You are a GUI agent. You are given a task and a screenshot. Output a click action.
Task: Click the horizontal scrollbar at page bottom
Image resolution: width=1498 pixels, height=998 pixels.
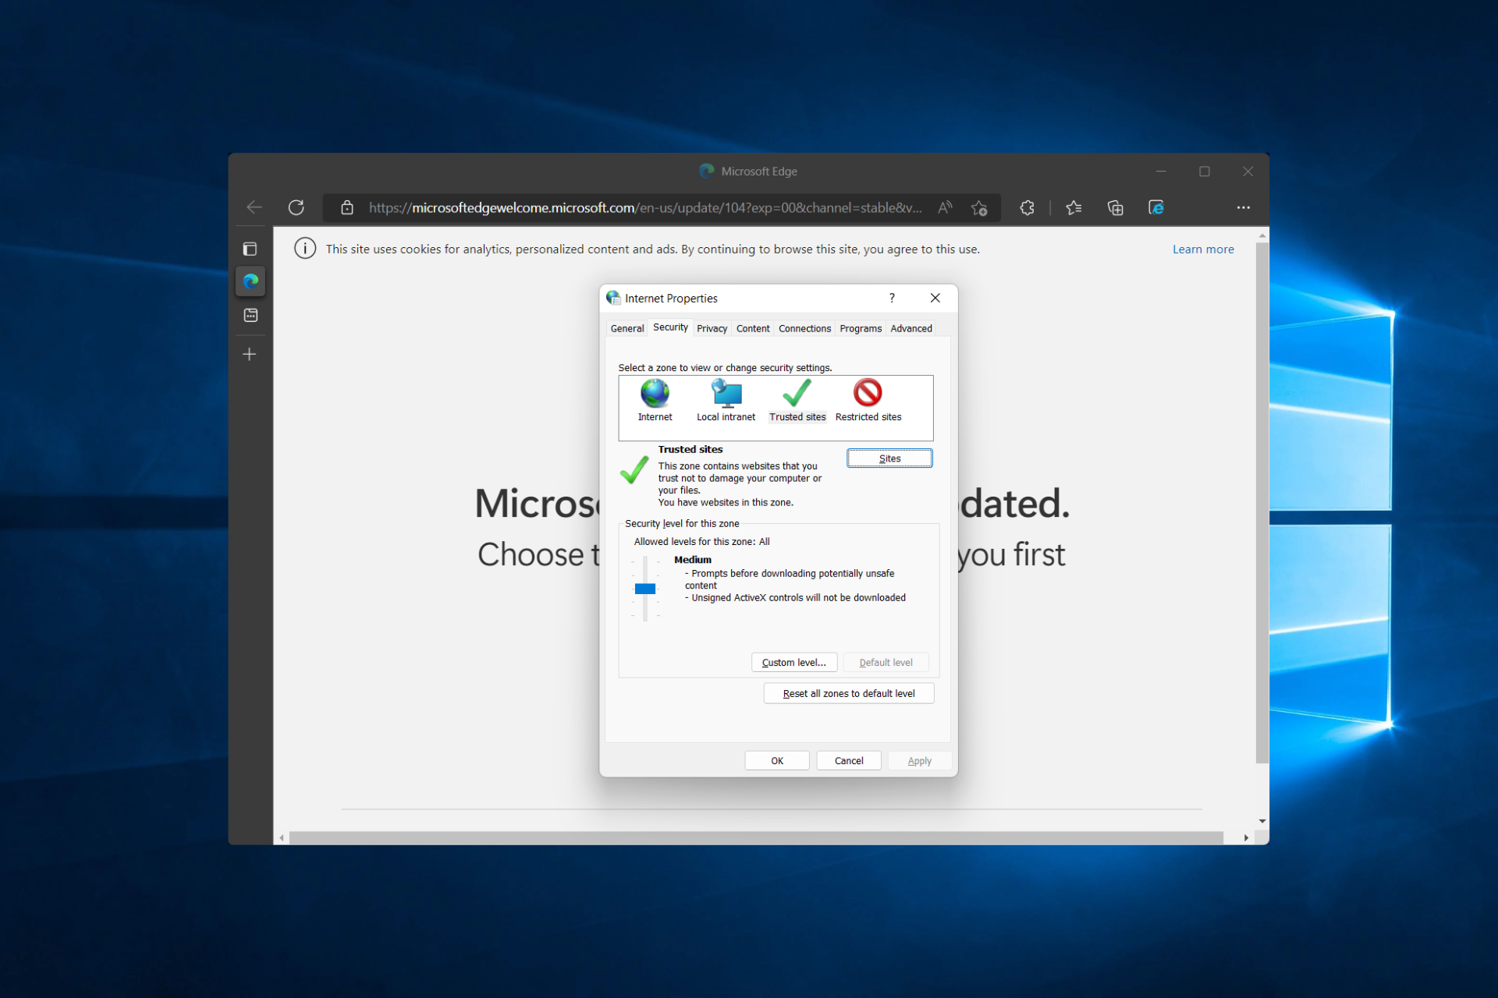(x=756, y=837)
